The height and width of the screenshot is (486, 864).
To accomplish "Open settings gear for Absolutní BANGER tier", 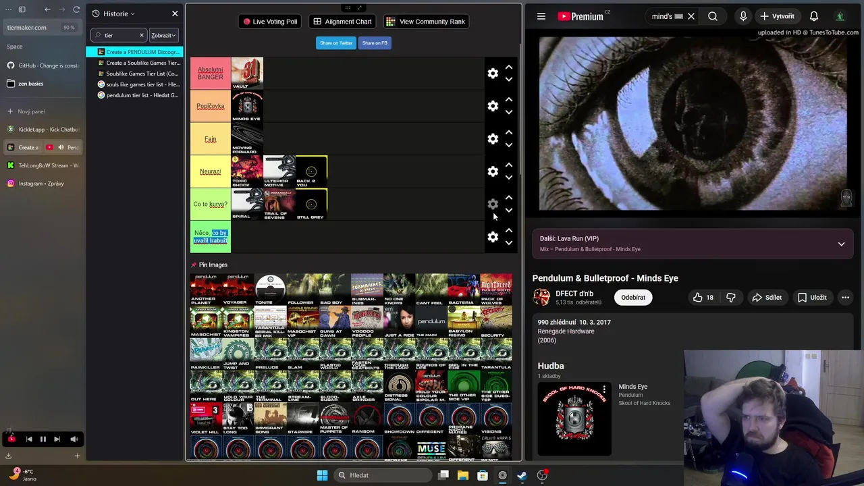I will 493,73.
